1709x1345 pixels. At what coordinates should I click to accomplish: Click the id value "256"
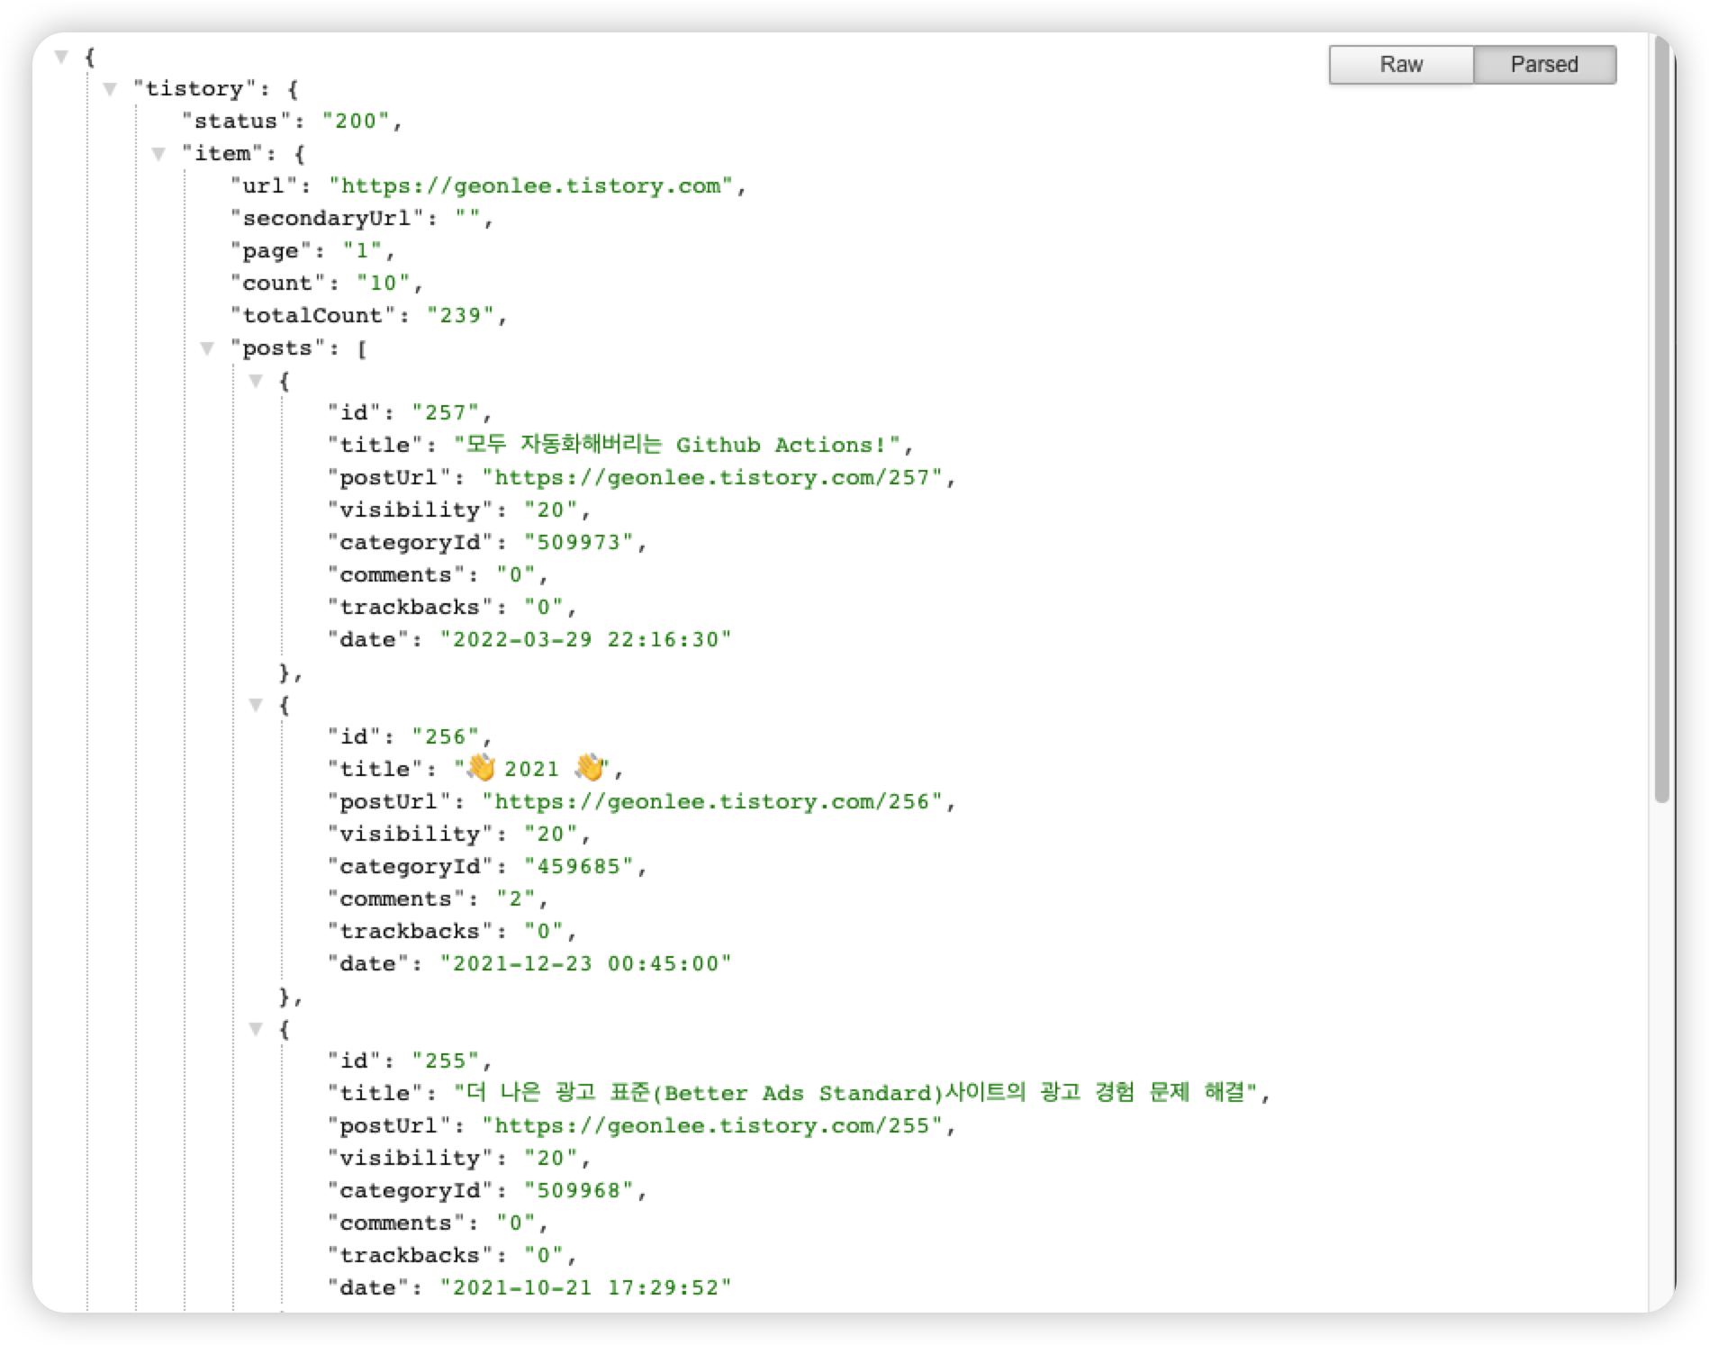pyautogui.click(x=446, y=737)
